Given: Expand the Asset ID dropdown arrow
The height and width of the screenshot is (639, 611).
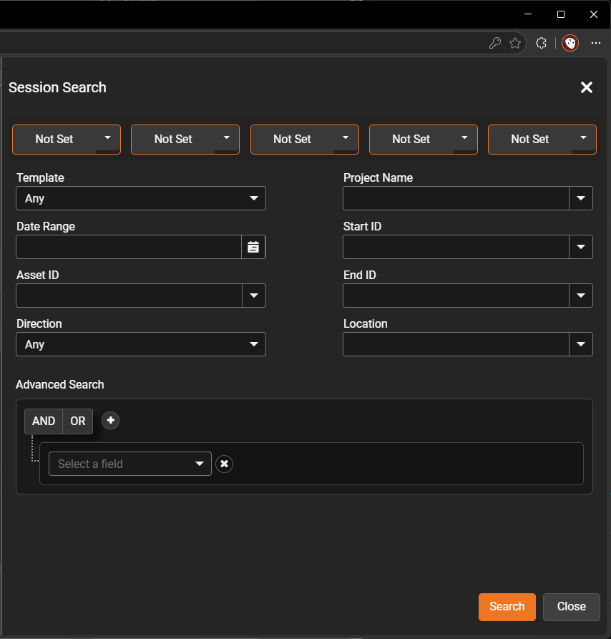Looking at the screenshot, I should (x=254, y=296).
